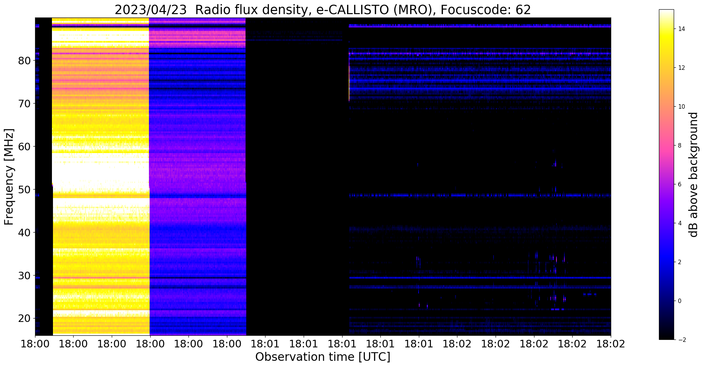
Task: Click the colorbar tick label 10
Action: [x=681, y=107]
